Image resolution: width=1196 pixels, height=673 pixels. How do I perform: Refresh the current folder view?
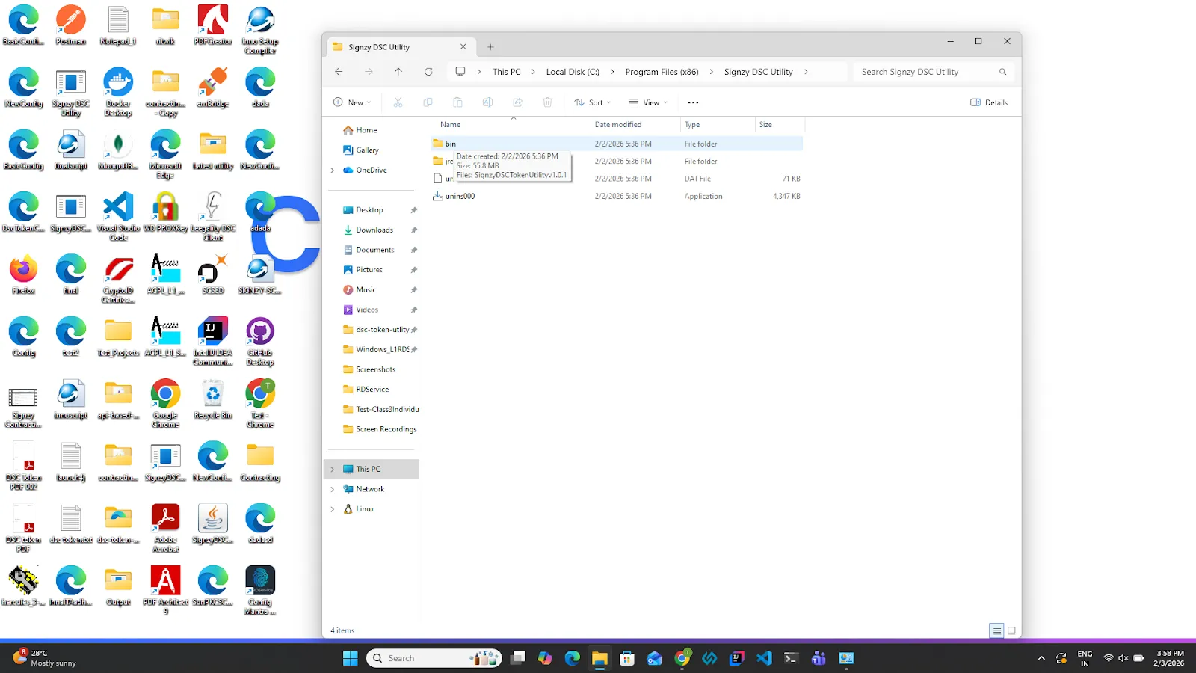point(428,72)
